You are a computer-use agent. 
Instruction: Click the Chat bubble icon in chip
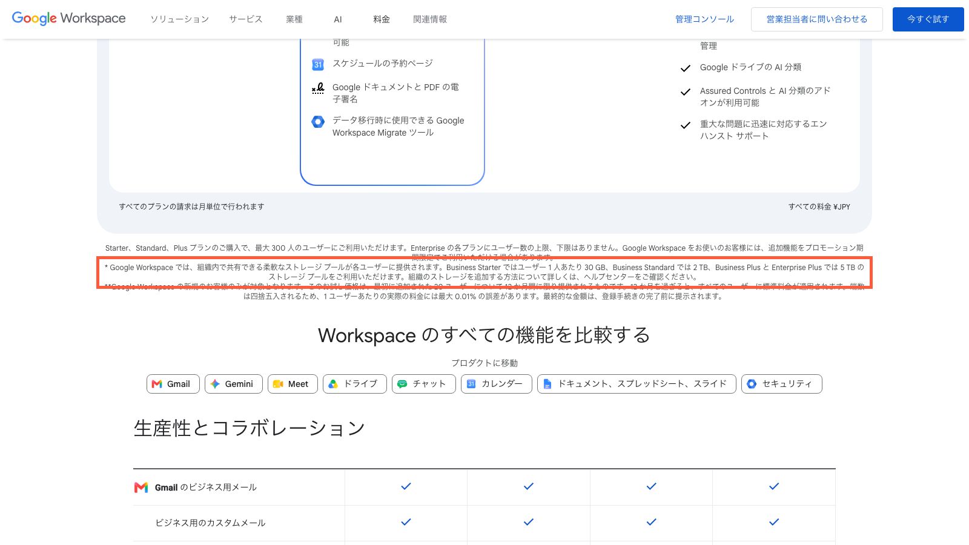(402, 384)
